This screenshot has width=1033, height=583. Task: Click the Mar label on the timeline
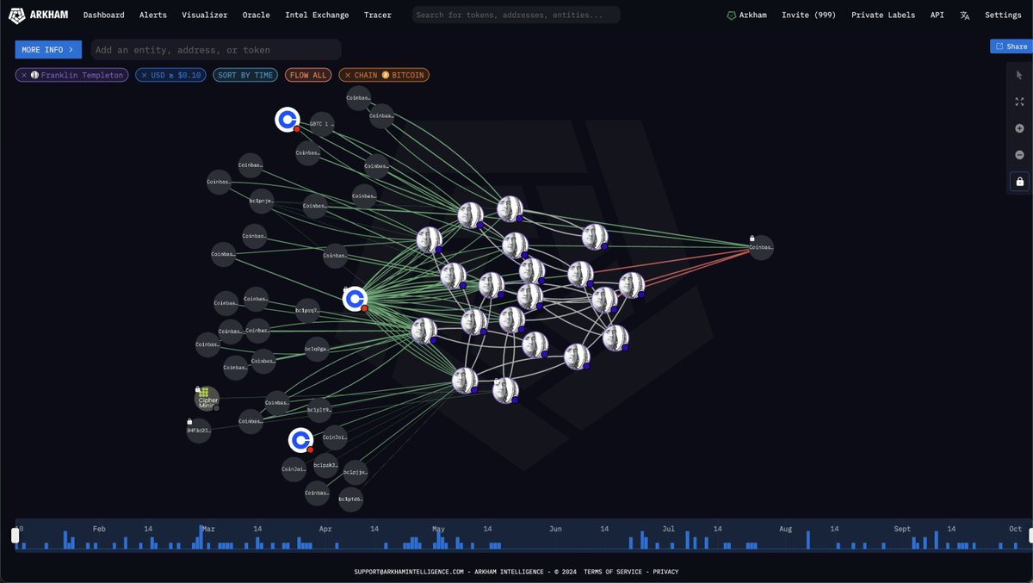click(210, 529)
